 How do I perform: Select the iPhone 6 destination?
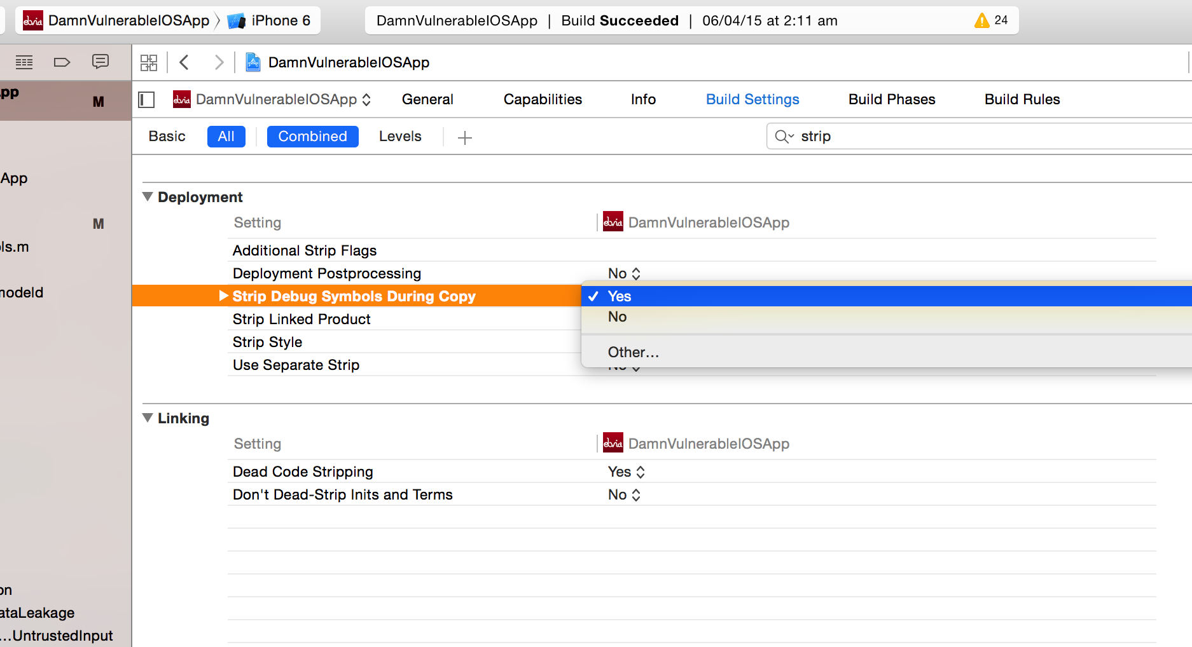click(x=270, y=21)
